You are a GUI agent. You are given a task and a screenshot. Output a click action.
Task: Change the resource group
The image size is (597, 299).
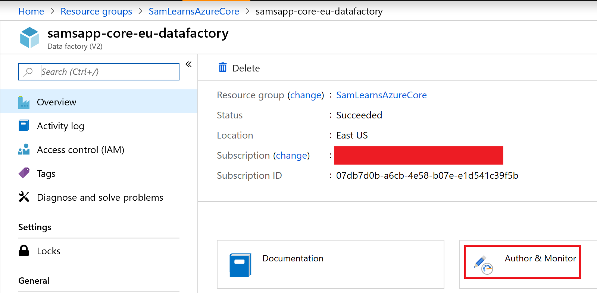coord(306,95)
